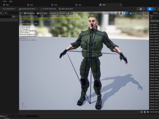
Task: Select Nose_Nostril morph target row
Action: (154, 47)
